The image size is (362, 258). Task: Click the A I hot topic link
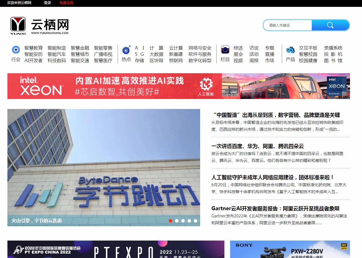coord(140,48)
